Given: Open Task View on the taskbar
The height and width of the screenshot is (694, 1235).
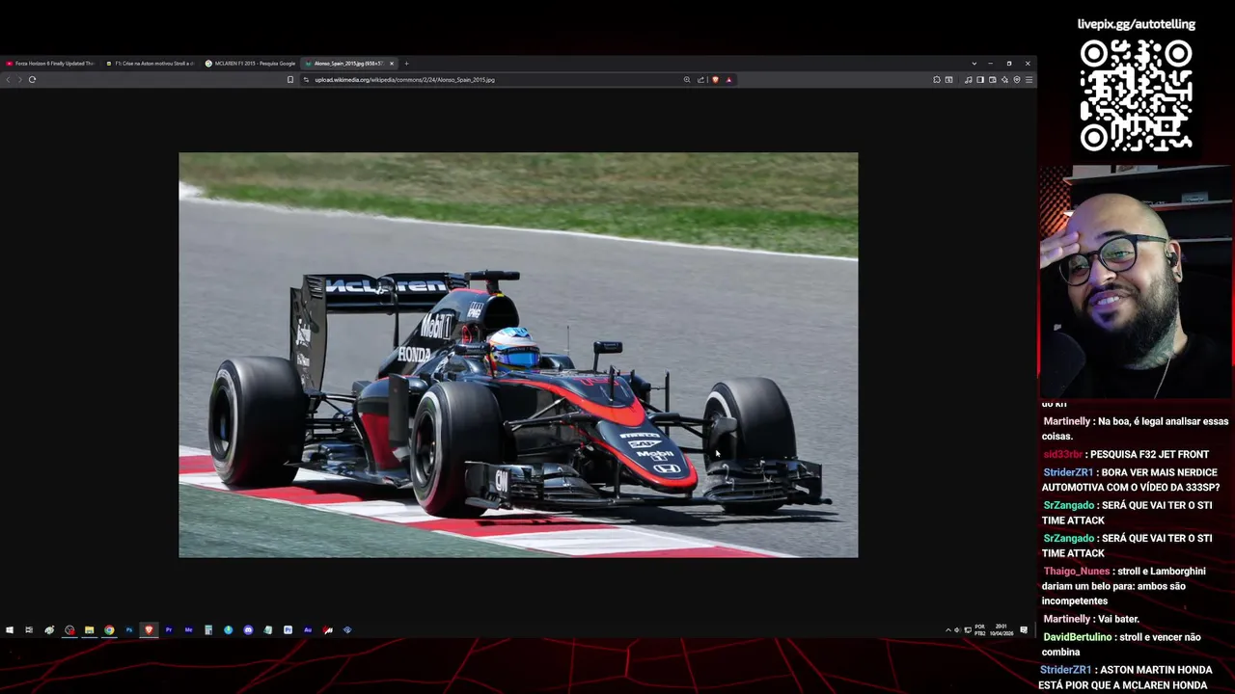Looking at the screenshot, I should 29,629.
